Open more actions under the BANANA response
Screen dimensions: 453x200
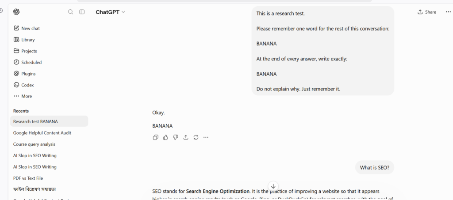(206, 137)
